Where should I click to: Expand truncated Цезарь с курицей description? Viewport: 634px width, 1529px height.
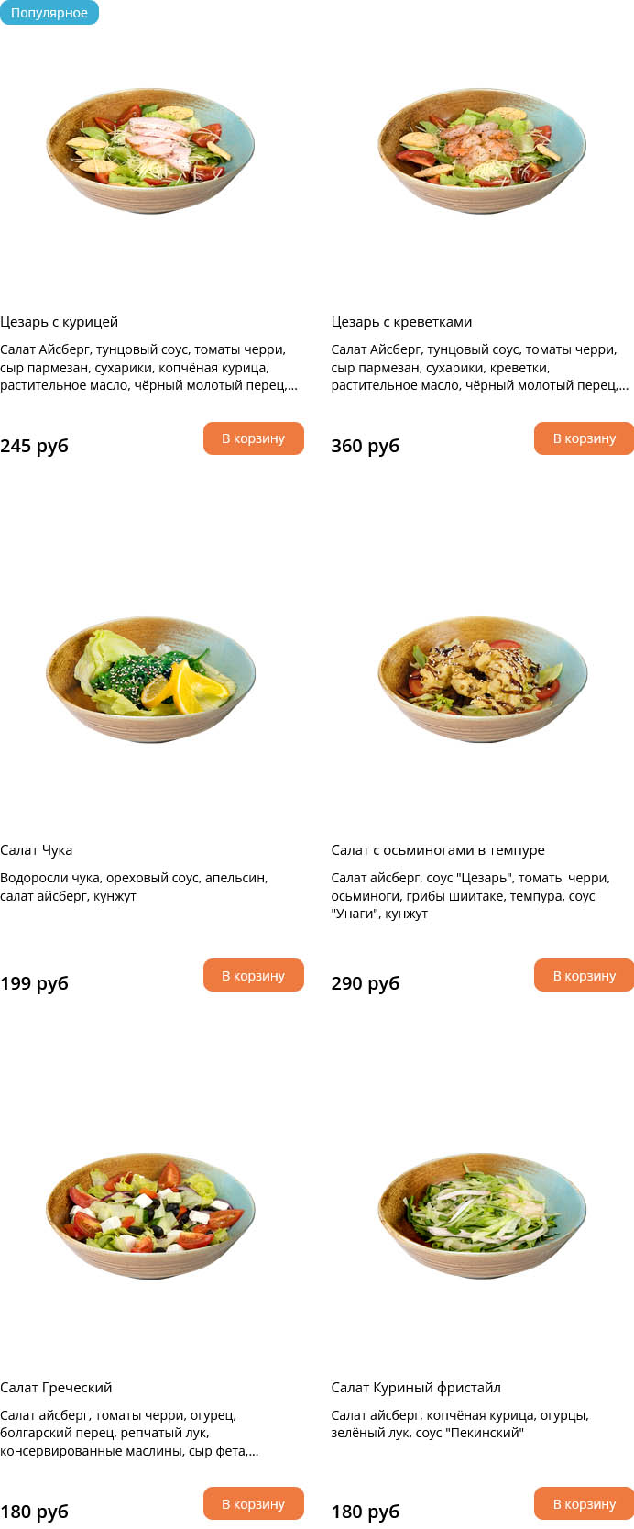click(148, 368)
